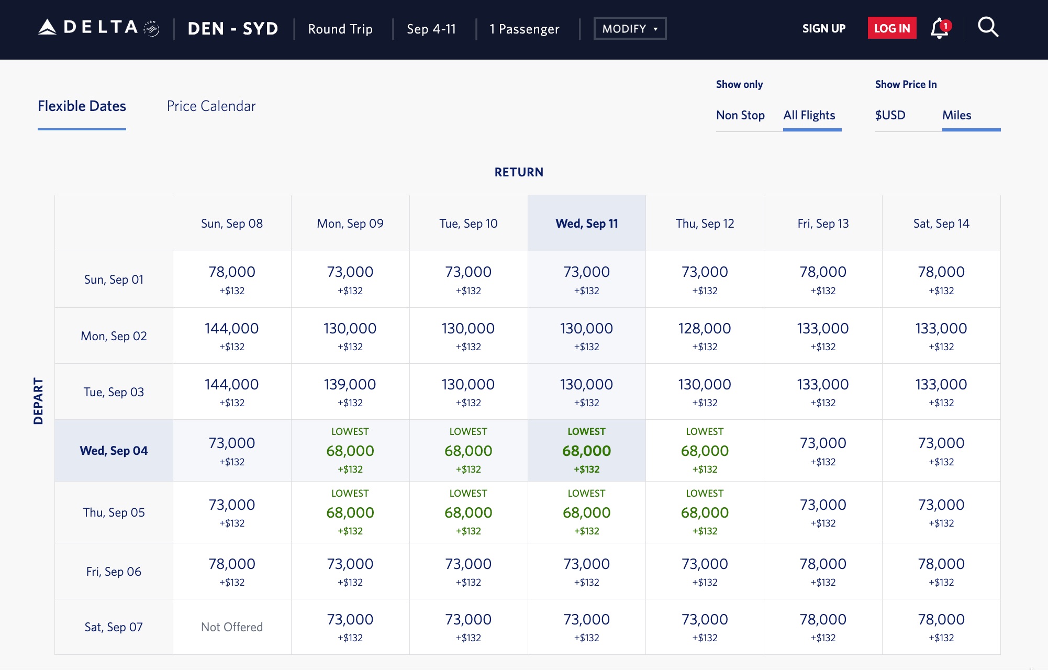Expand the Round Trip selector
This screenshot has height=670, width=1048.
(340, 29)
